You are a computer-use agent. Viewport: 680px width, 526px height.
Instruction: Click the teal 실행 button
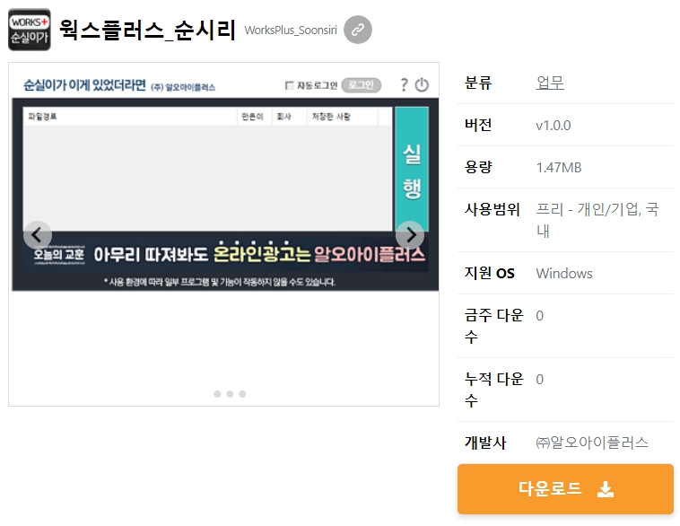coord(412,170)
